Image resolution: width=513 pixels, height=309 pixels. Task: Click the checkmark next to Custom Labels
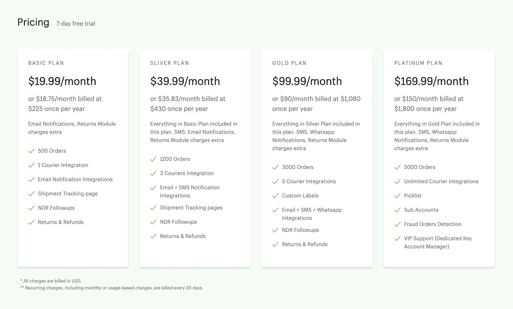[x=275, y=196]
